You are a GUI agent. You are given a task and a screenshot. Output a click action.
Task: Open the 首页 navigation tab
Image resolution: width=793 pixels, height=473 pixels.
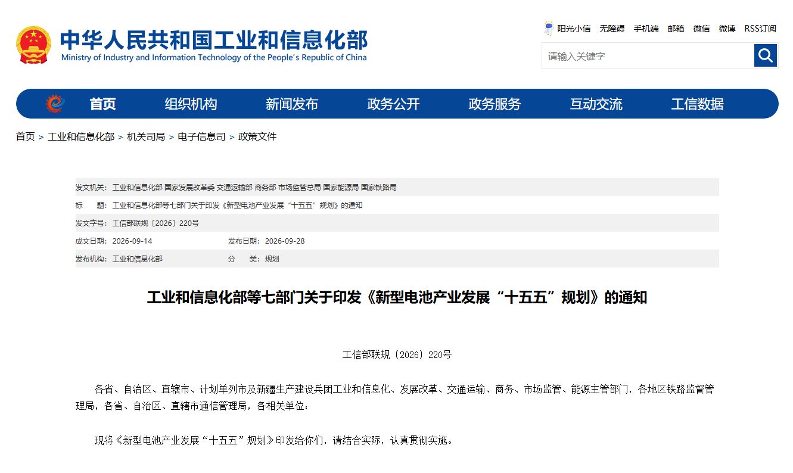[102, 104]
